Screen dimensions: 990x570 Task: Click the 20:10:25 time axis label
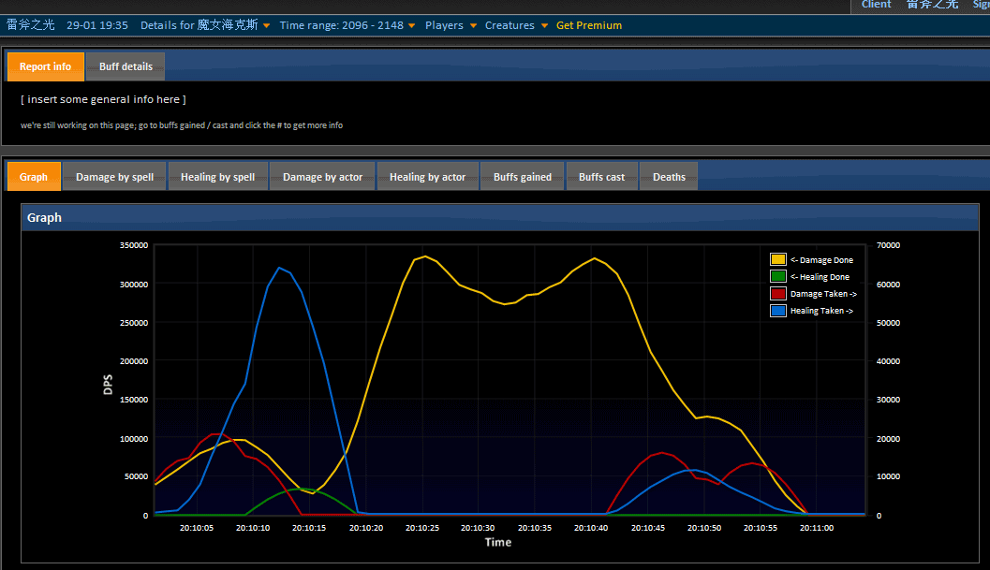421,528
